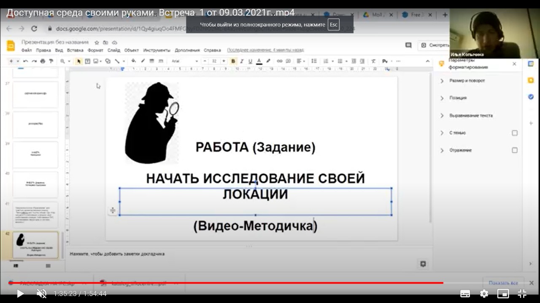This screenshot has width=540, height=303.
Task: Open Справка menu
Action: click(x=212, y=50)
